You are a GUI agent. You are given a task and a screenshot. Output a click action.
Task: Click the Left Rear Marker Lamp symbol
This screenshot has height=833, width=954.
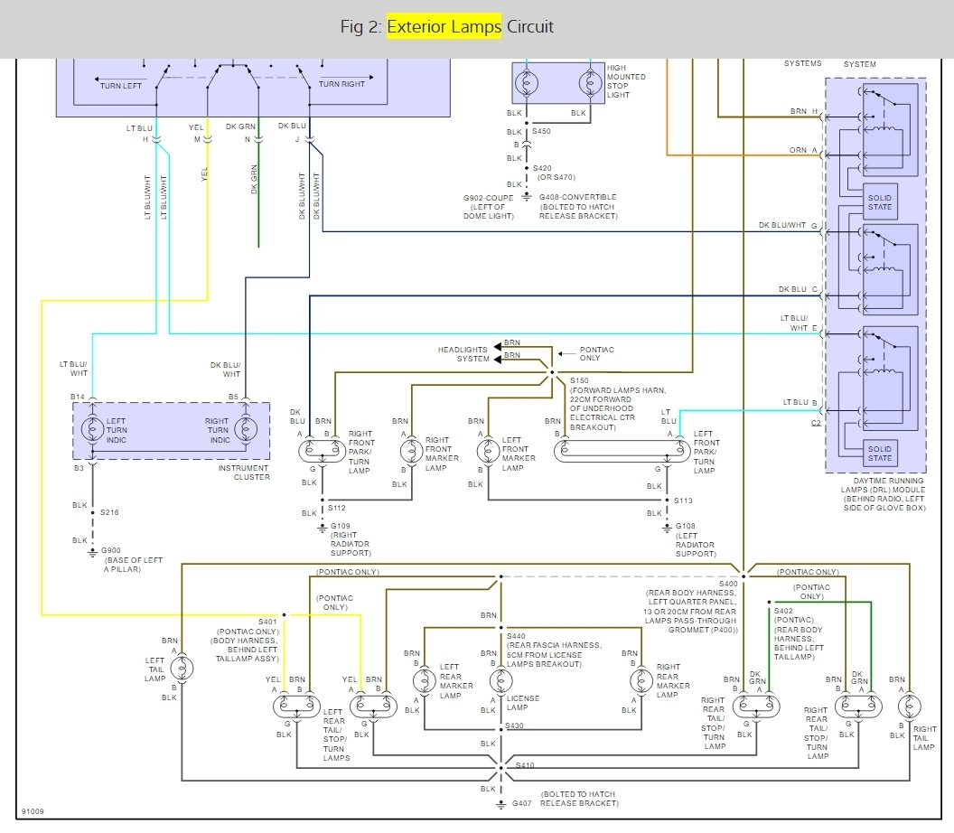(x=424, y=680)
